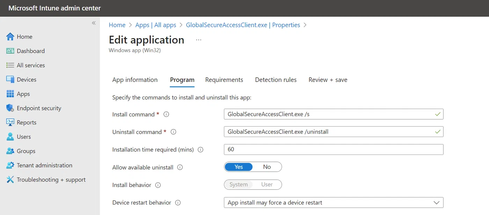Click the All services list icon
The height and width of the screenshot is (215, 489).
[10, 65]
